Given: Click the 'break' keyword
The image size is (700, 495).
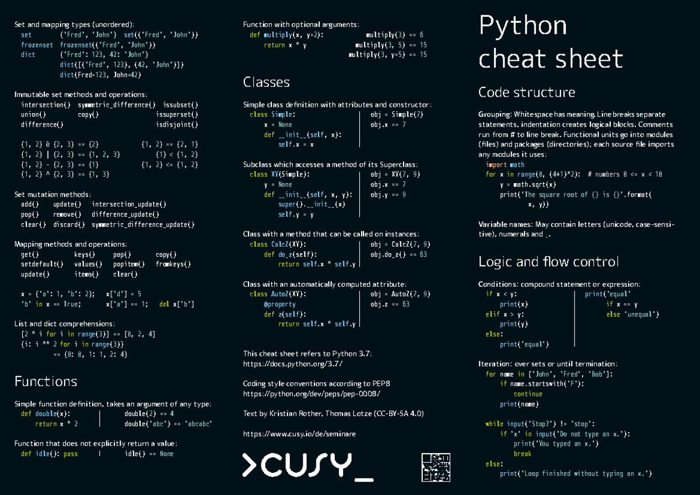Looking at the screenshot, I should click(x=523, y=454).
